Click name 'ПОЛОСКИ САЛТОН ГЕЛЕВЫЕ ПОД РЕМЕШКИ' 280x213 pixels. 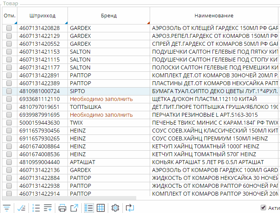tap(210, 67)
